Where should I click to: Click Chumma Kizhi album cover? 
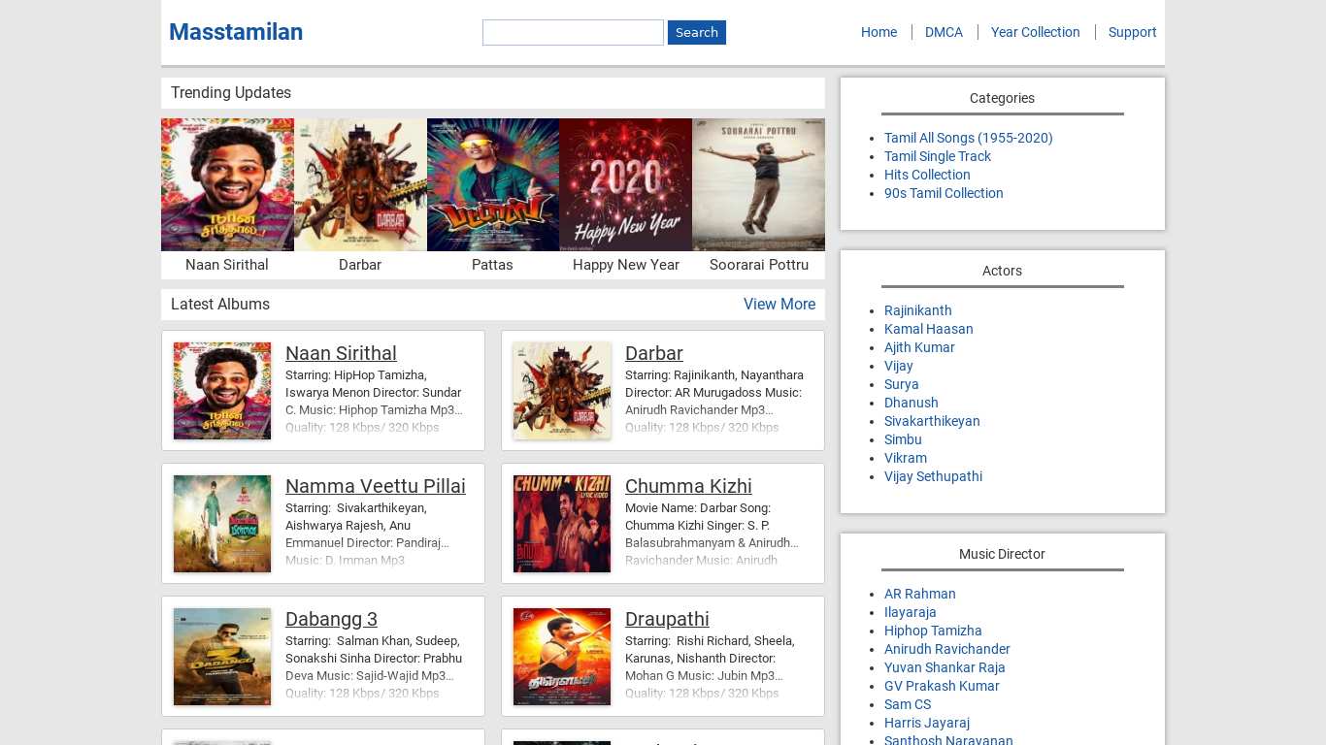[562, 524]
